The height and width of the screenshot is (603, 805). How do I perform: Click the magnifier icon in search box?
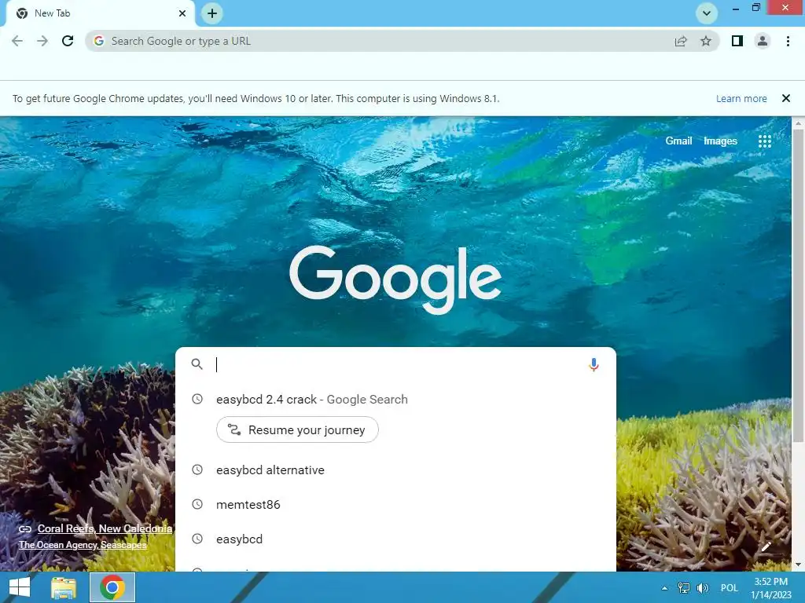197,364
